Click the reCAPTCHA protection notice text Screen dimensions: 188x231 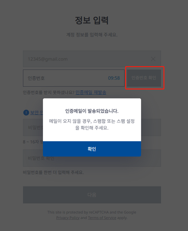point(92,215)
